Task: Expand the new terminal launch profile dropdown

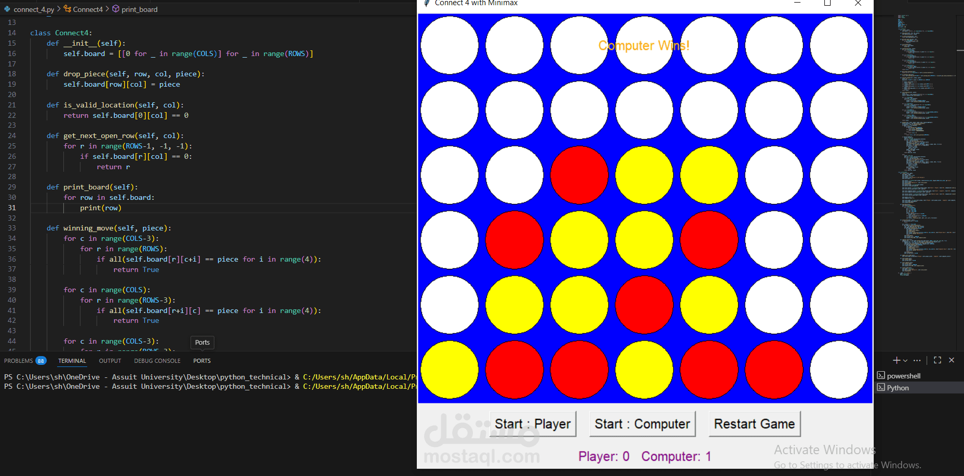Action: (905, 360)
